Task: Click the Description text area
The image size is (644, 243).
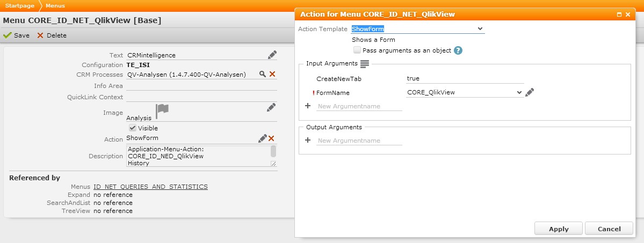Action: [x=198, y=156]
